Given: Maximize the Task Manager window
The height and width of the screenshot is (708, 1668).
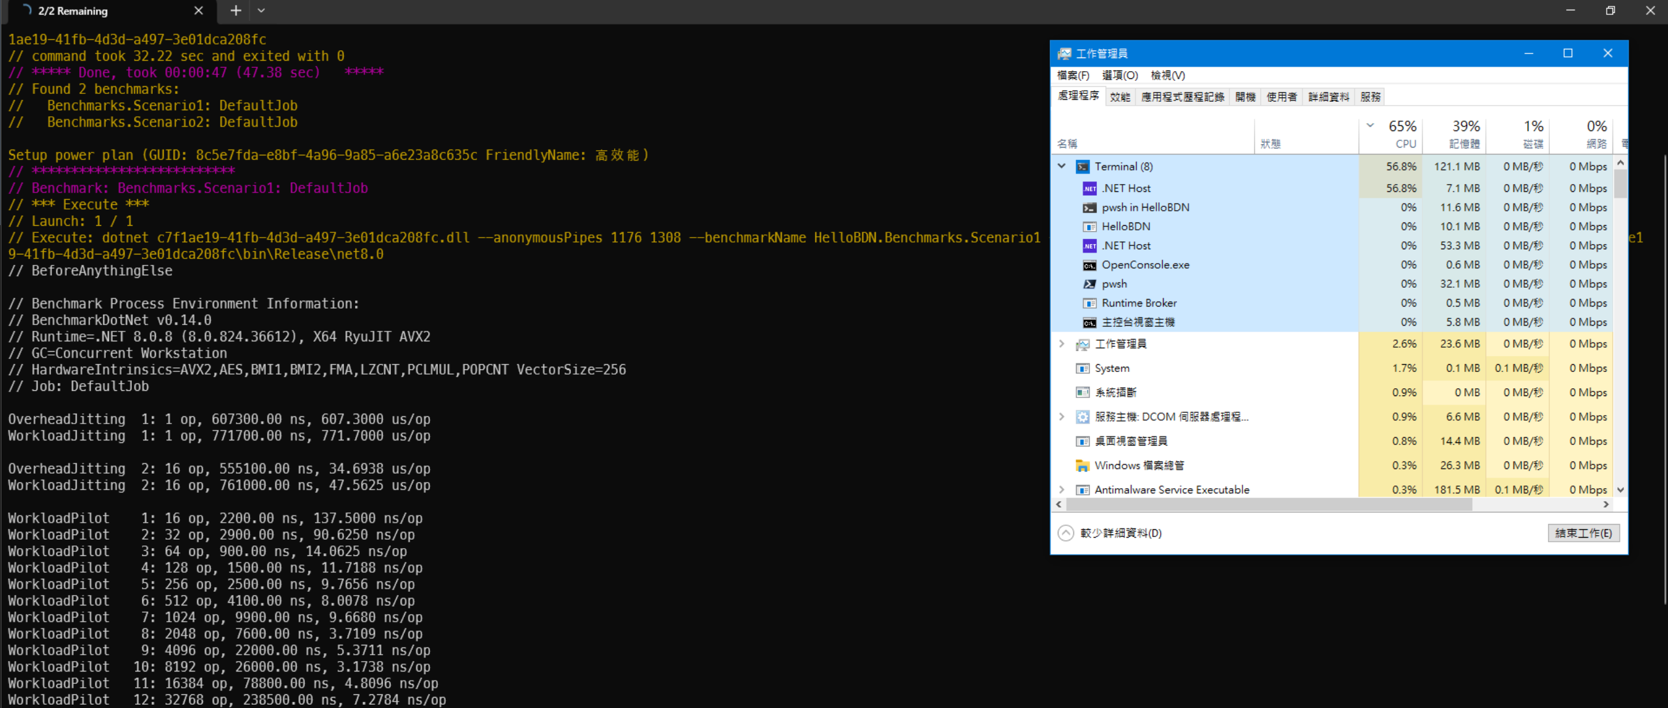Looking at the screenshot, I should pos(1568,54).
